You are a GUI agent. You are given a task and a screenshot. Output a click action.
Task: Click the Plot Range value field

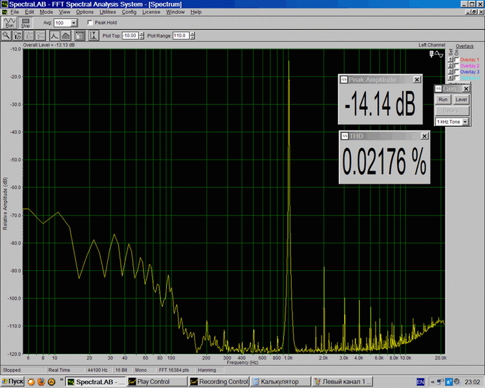tap(180, 35)
